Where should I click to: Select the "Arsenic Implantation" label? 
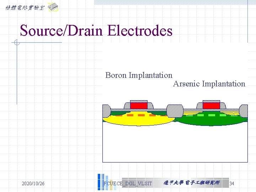(209, 84)
